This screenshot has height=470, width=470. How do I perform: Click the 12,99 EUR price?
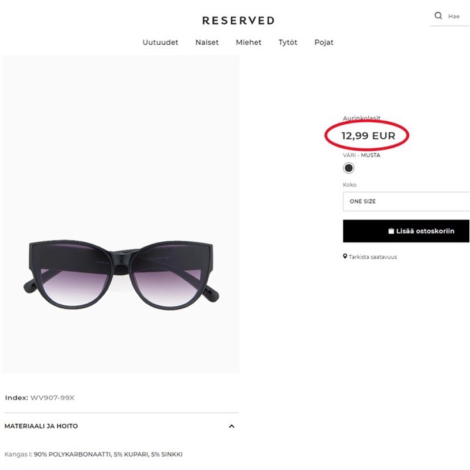coord(368,136)
